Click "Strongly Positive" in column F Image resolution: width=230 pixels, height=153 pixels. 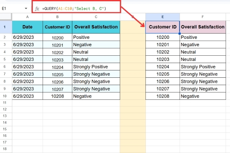pos(203,67)
